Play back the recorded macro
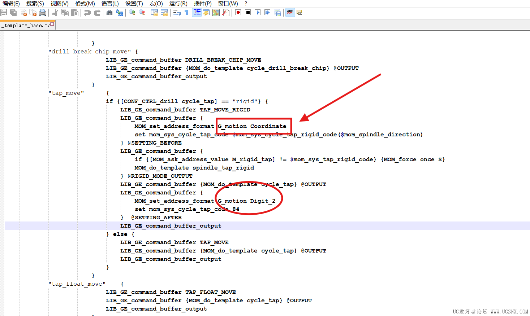This screenshot has width=530, height=316. coord(258,13)
